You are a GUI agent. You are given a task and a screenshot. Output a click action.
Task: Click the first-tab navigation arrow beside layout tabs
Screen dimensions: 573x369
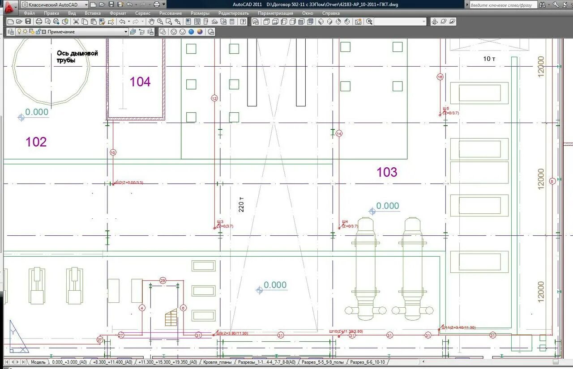(x=7, y=362)
